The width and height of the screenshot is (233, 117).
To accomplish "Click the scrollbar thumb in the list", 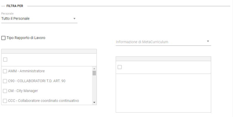I will point(94,73).
